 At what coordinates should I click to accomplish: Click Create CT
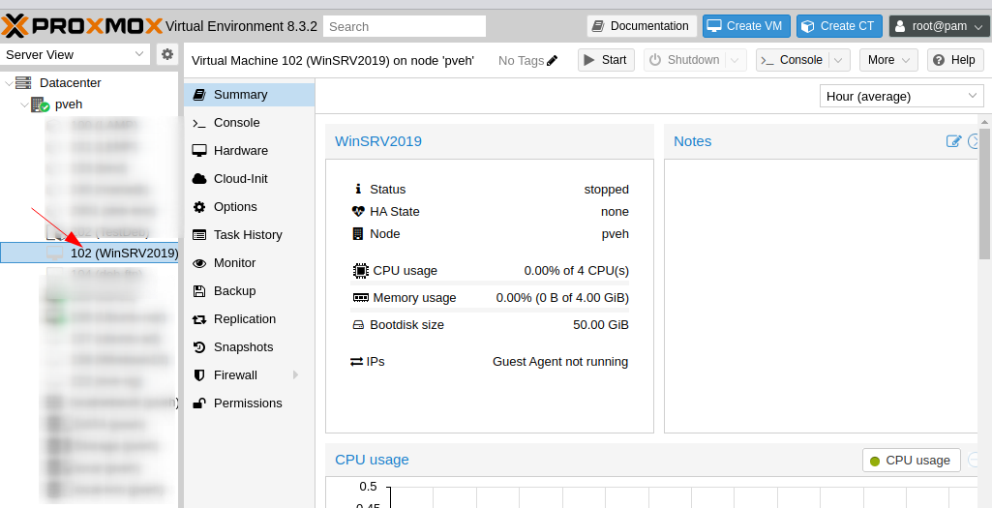tap(839, 26)
